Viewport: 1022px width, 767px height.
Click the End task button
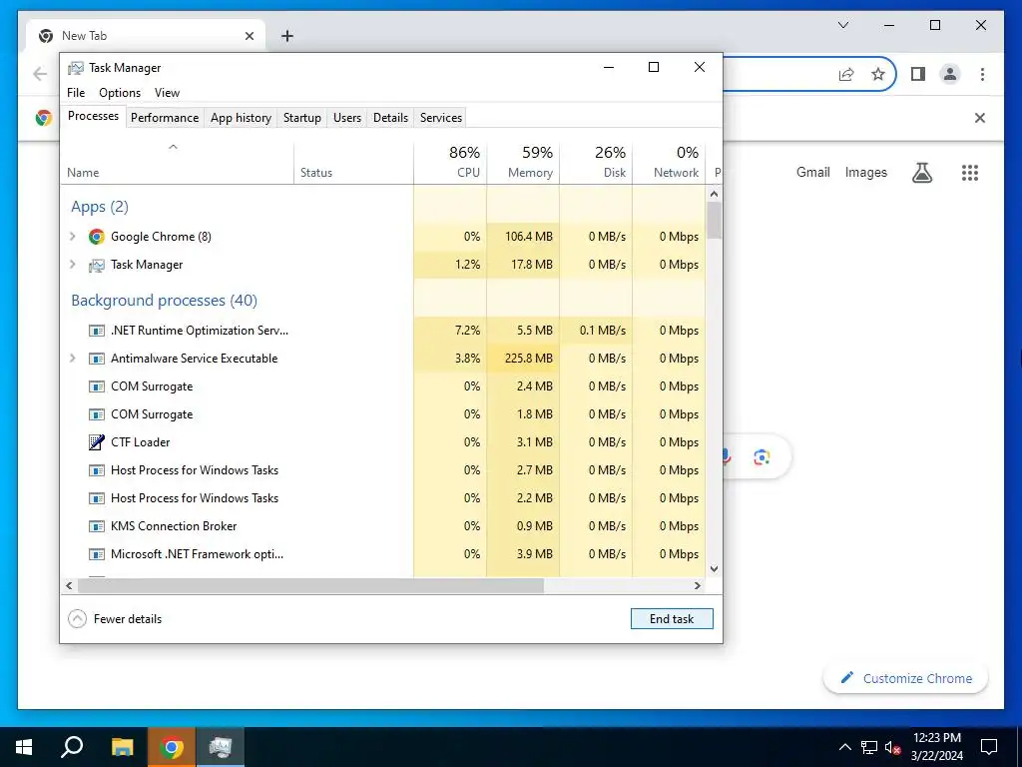coord(672,619)
